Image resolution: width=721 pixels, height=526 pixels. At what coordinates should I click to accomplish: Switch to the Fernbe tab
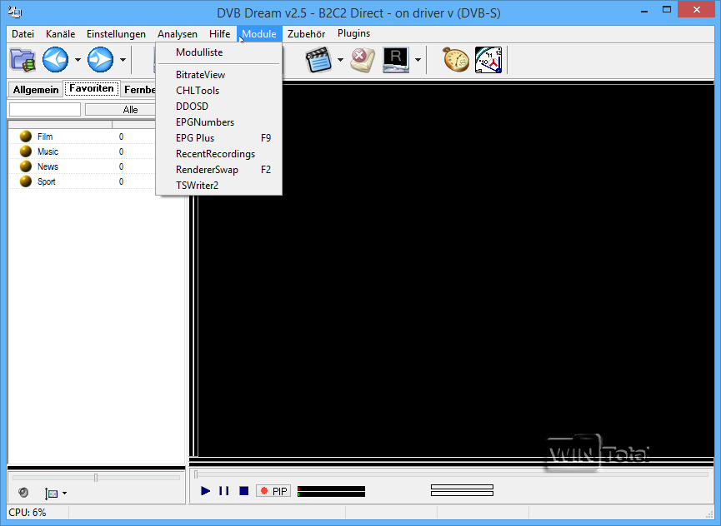(x=138, y=90)
